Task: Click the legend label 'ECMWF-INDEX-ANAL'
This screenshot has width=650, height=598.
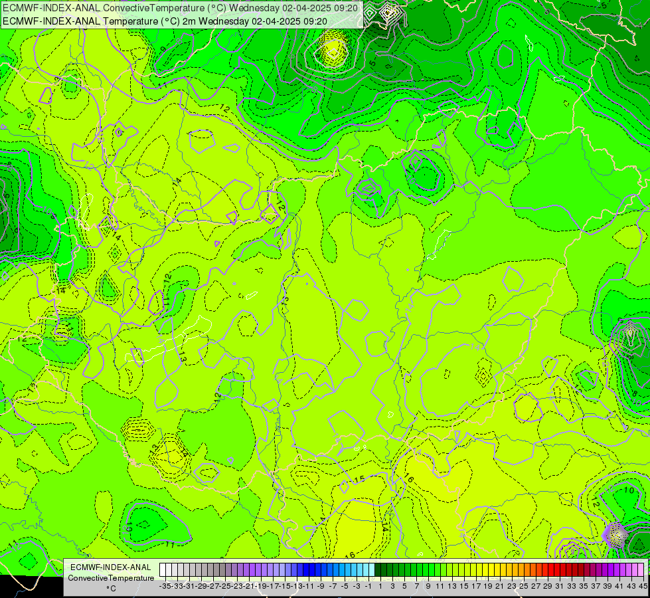Action: (111, 567)
